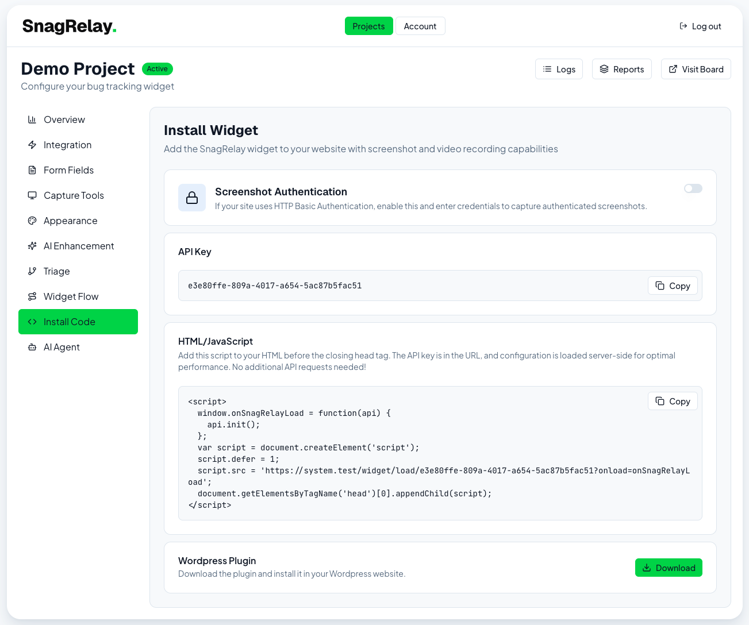This screenshot has height=625, width=749.
Task: Open Widget Flow section
Action: 78,296
